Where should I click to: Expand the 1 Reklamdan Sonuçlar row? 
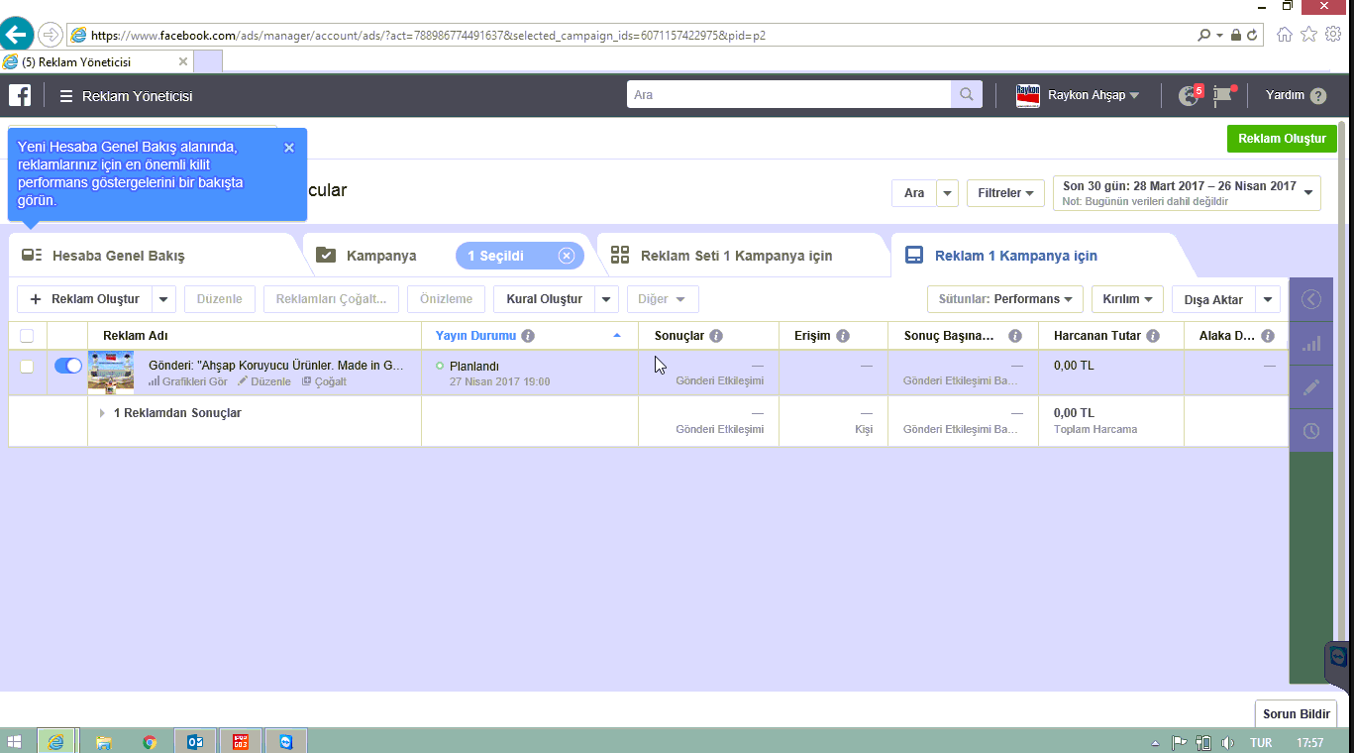tap(102, 413)
